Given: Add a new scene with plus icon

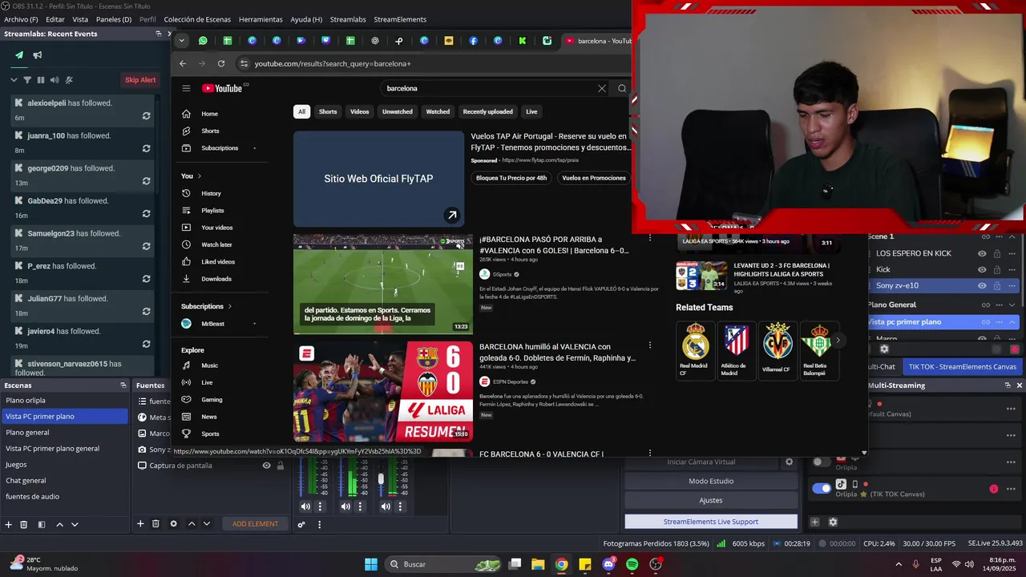Looking at the screenshot, I should click(x=9, y=524).
